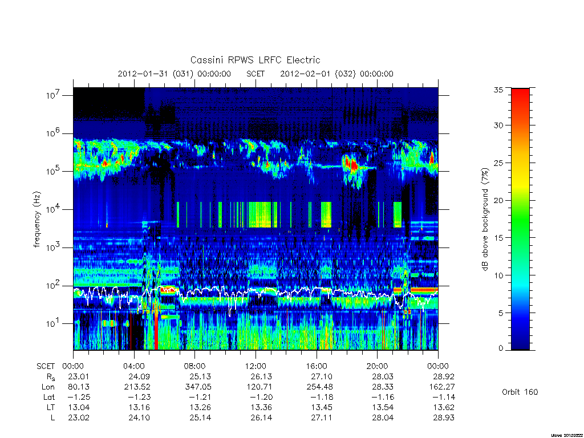
Task: Select the L value '25.14'
Action: tap(200, 418)
